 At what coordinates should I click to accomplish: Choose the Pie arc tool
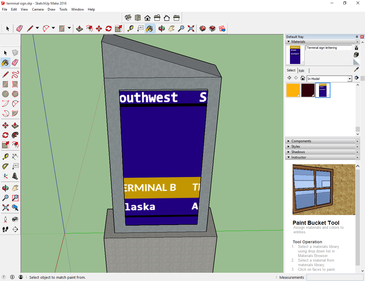15,113
